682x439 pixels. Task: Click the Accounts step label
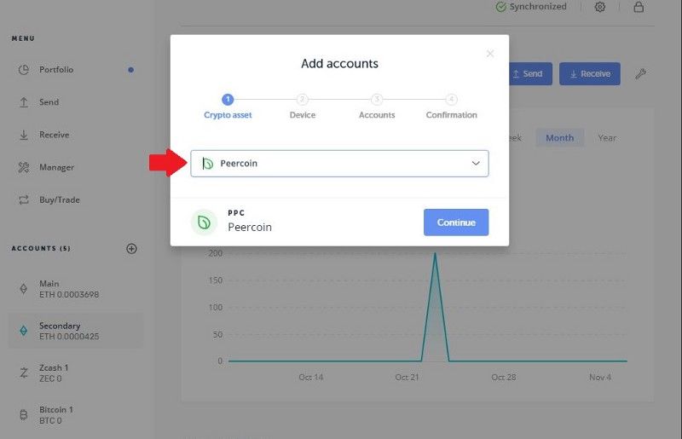377,115
